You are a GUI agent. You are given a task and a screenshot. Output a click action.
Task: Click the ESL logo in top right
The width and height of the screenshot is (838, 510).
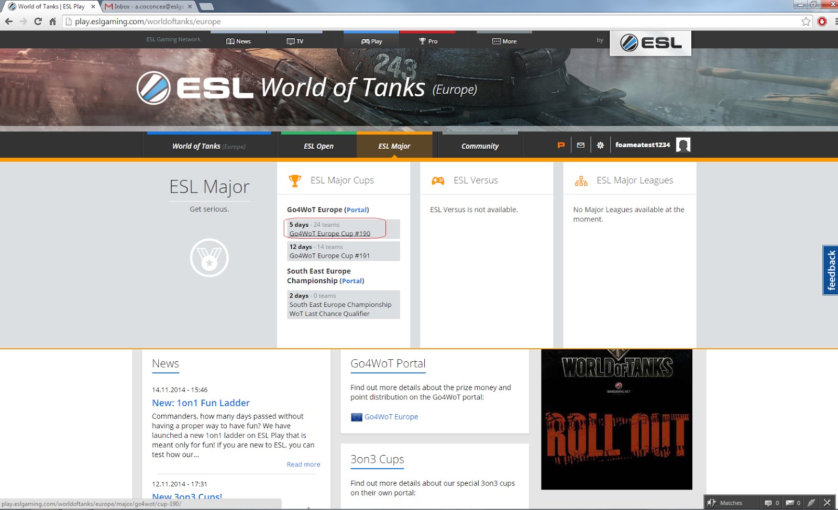point(650,43)
